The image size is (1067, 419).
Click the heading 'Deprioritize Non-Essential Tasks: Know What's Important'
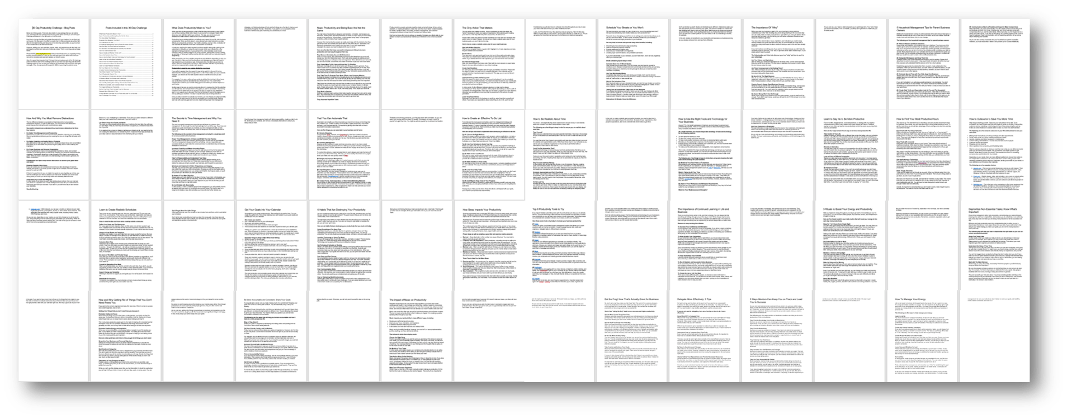click(993, 211)
